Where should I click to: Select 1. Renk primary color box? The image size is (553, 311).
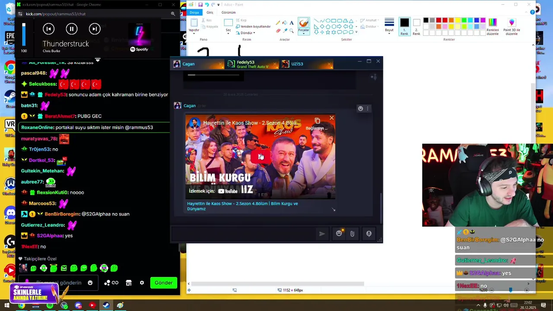pyautogui.click(x=404, y=27)
